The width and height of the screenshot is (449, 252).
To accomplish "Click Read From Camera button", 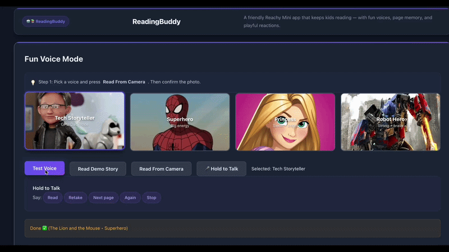I will [x=161, y=169].
